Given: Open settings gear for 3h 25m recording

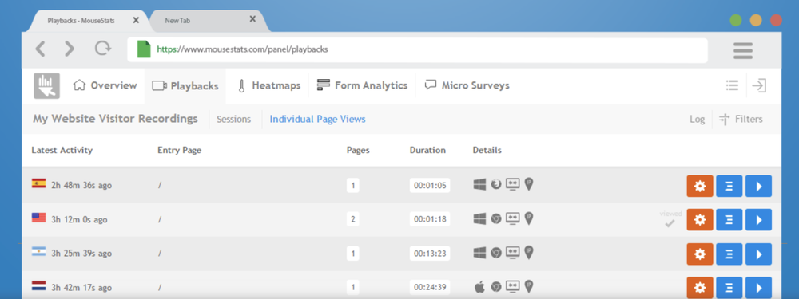Looking at the screenshot, I should click(700, 254).
